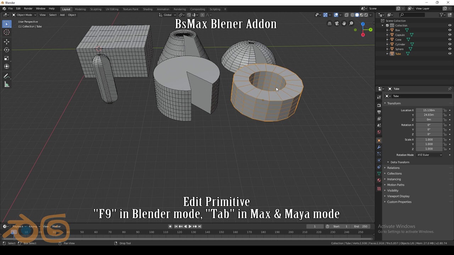This screenshot has height=255, width=454.
Task: Switch to the Sculpting workspace tab
Action: pos(96,9)
